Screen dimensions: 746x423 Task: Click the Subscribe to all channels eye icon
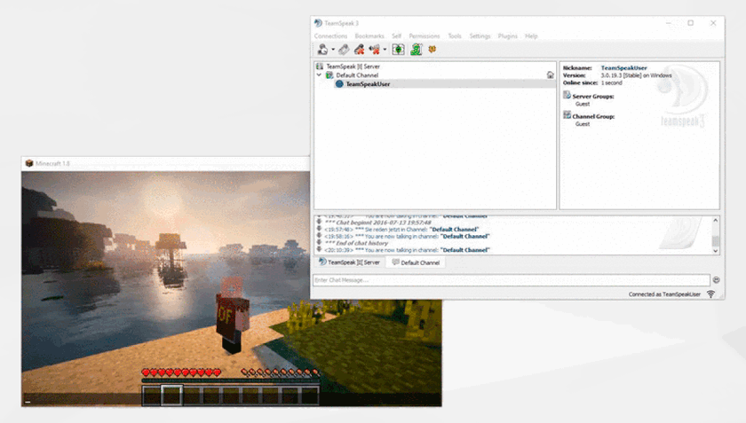click(398, 49)
